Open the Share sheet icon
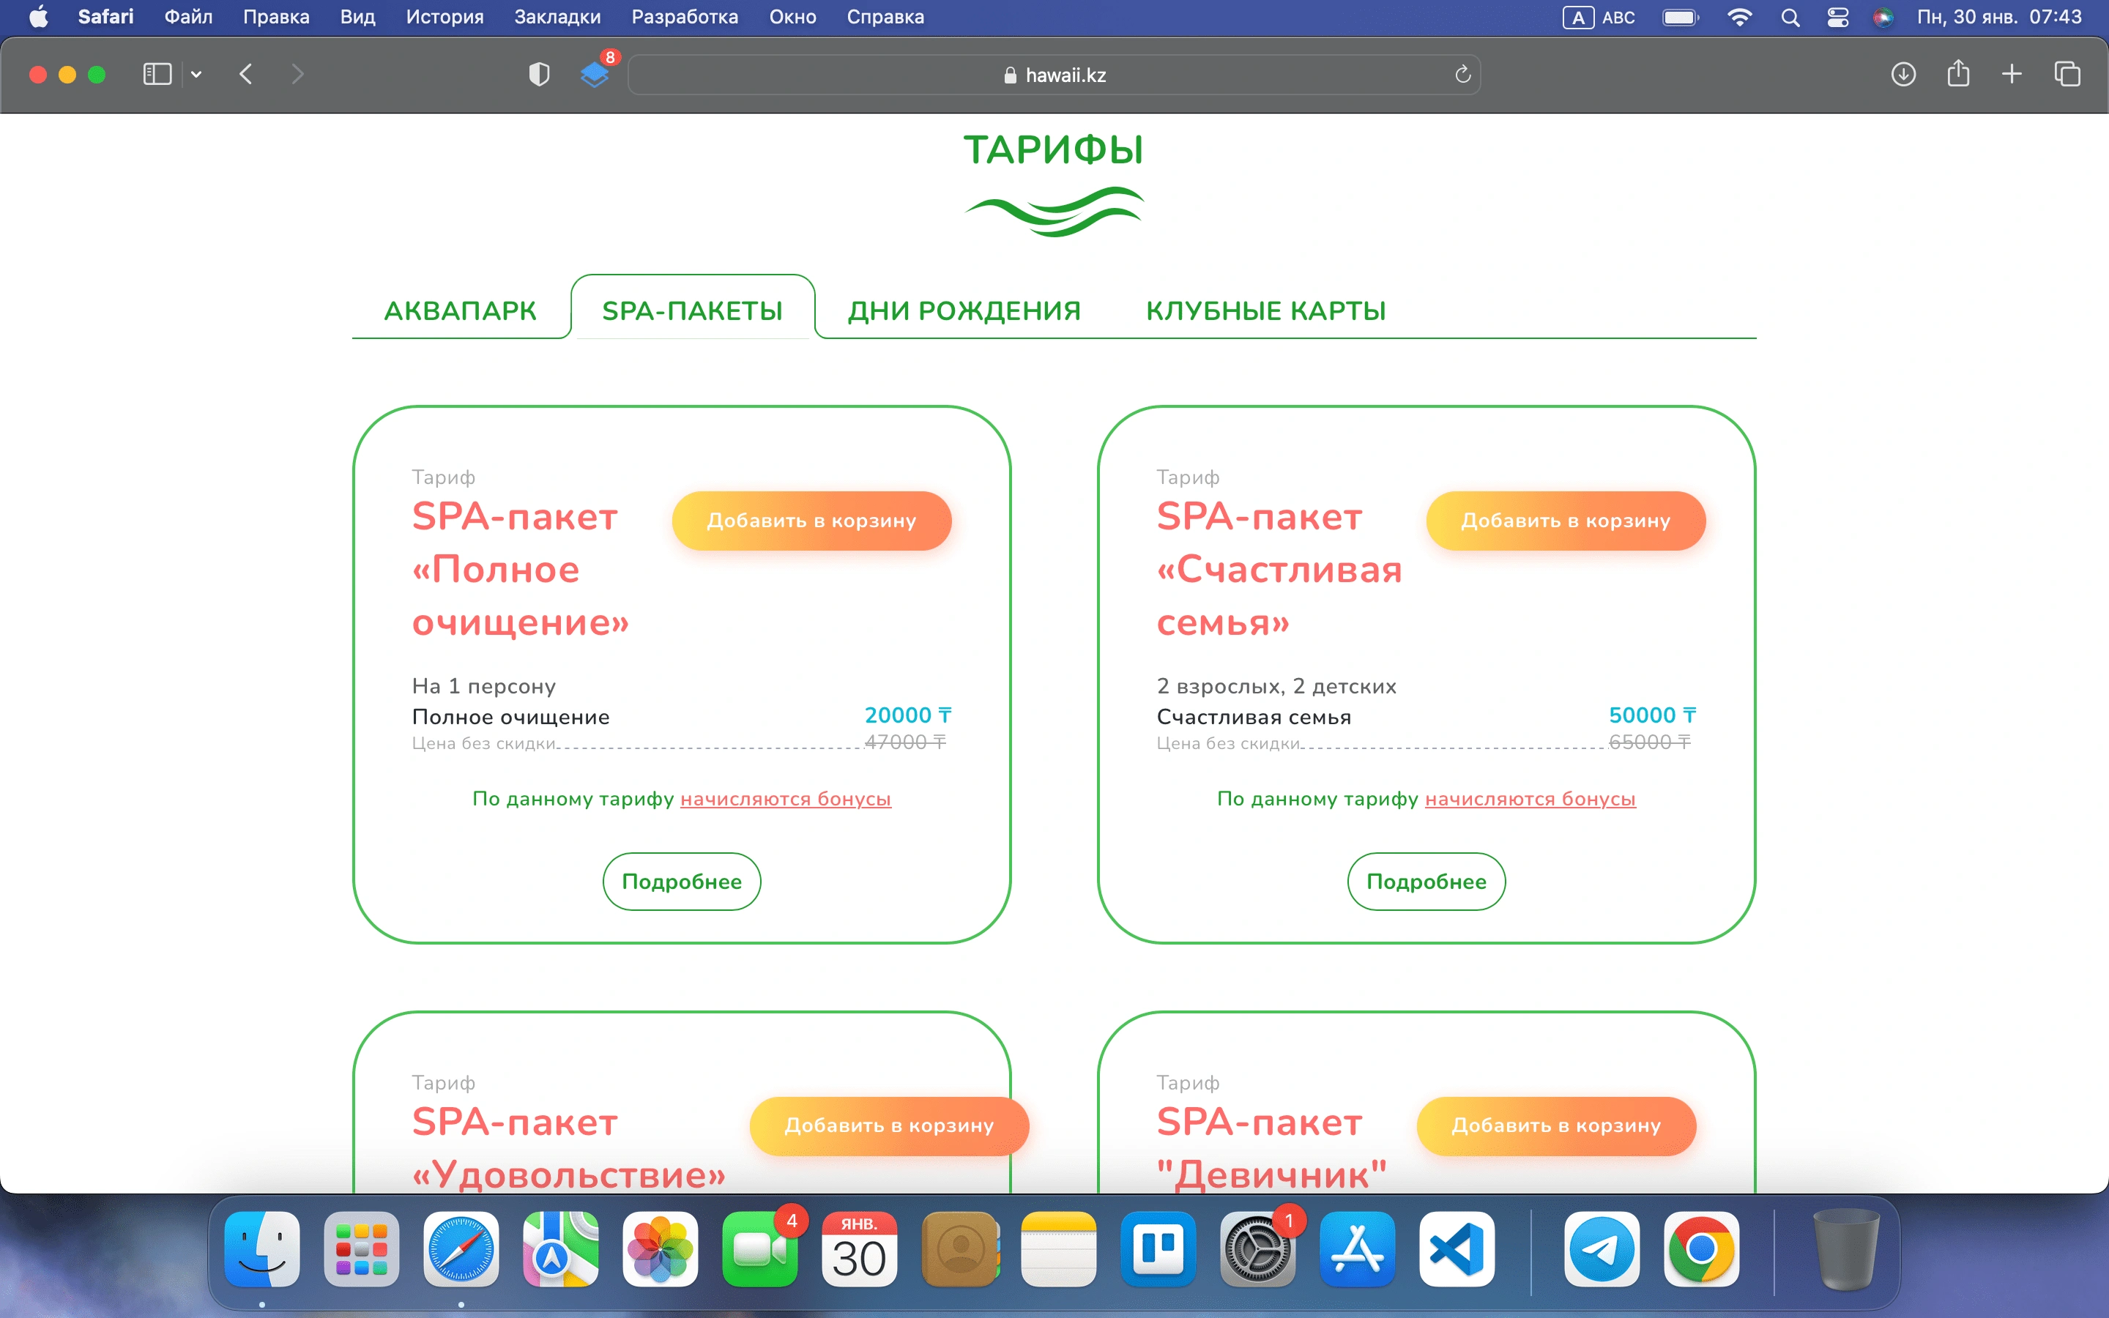Screen dimensions: 2109x1318 click(x=1958, y=73)
